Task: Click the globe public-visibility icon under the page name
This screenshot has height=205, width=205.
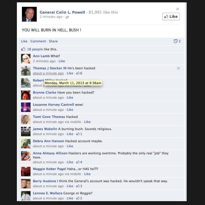Action: point(67,17)
